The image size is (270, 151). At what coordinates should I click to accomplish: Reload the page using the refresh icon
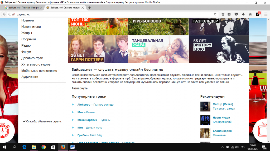pos(215,14)
